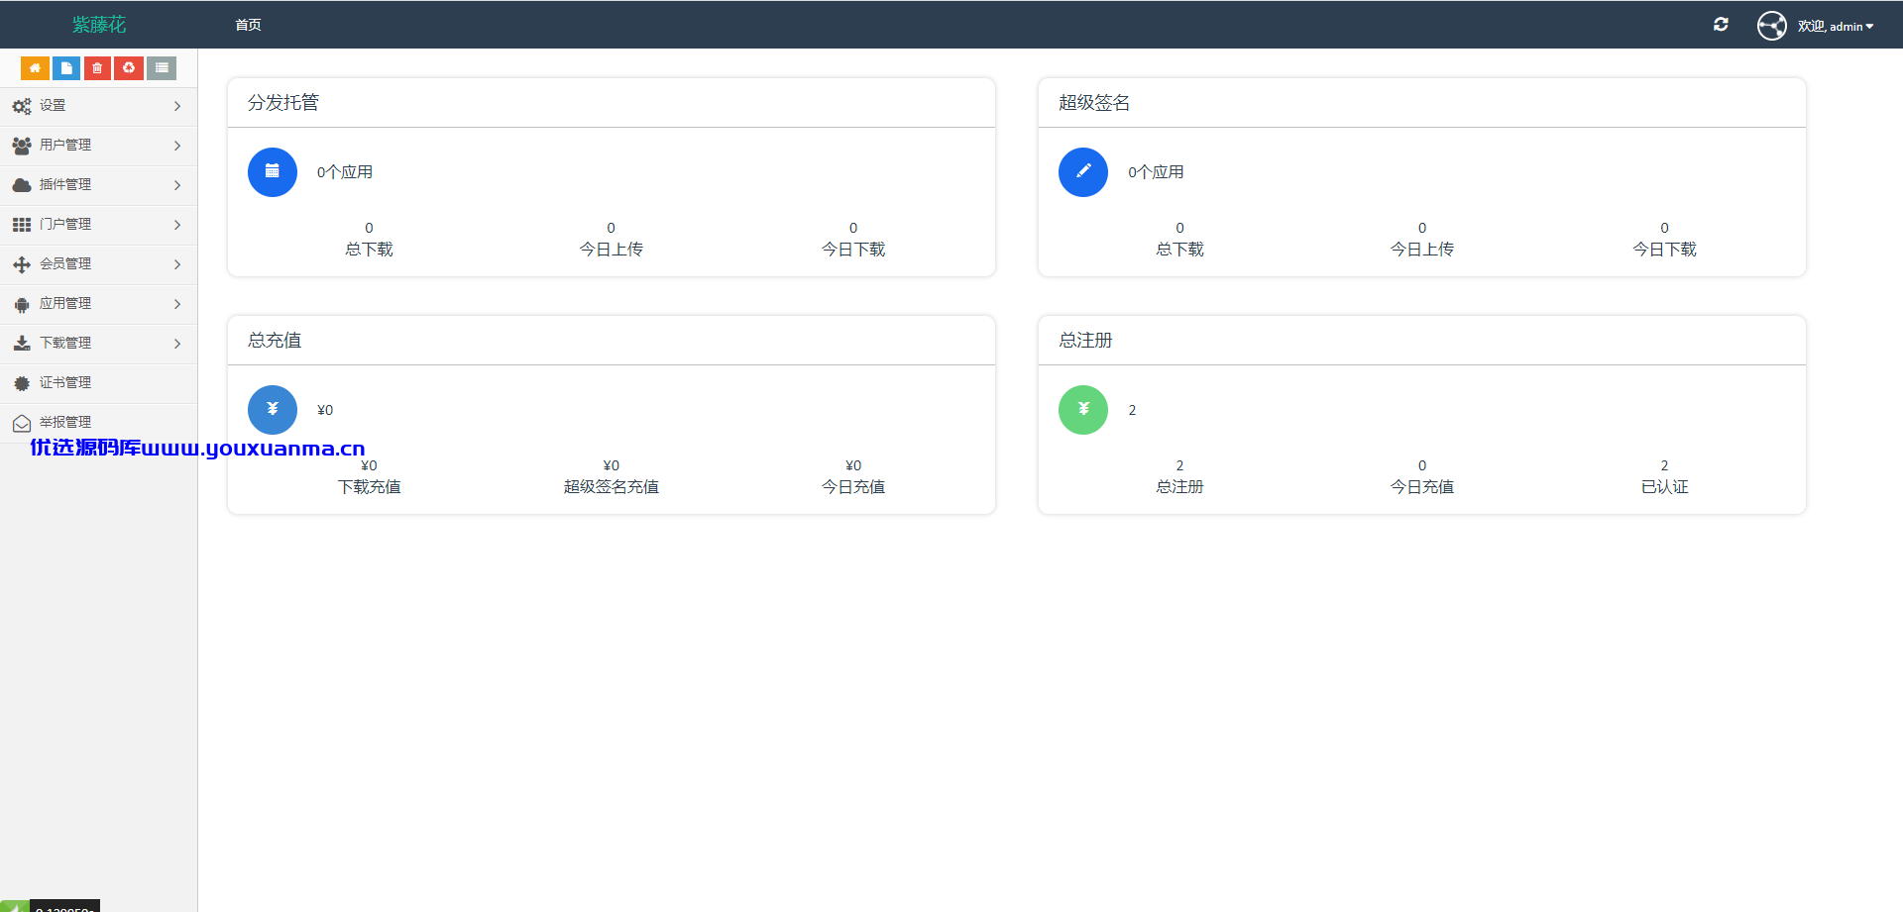Viewport: 1903px width, 912px height.
Task: Click the 总注册 stat label under count 2
Action: 1179,487
